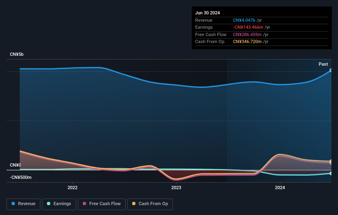Click the Earnings endpoint marker on teal line
The image size is (338, 215).
point(331,173)
